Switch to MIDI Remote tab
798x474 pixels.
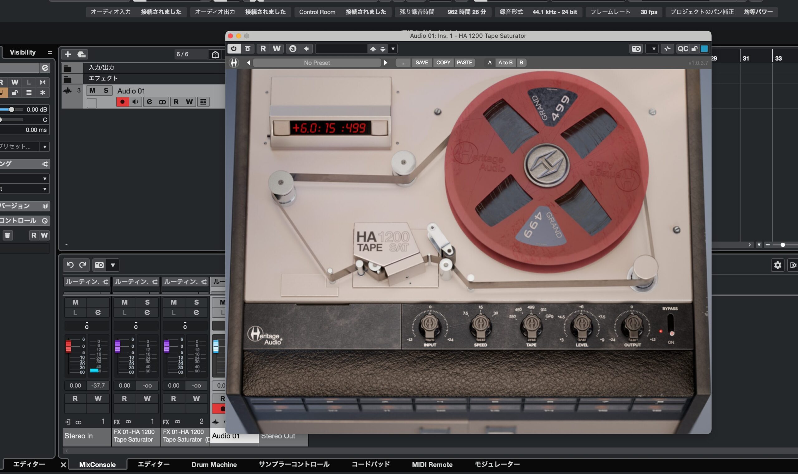coord(432,464)
